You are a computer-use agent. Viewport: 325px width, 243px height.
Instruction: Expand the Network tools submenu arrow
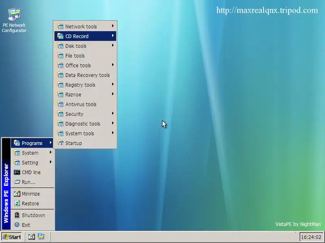tap(113, 26)
